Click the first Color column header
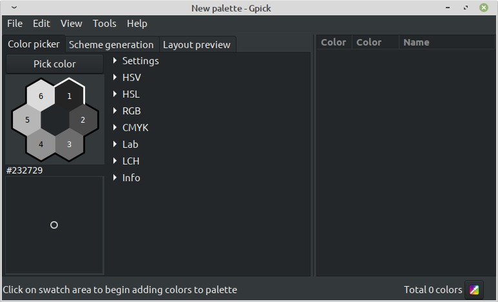Screen dimensions: 498x302 tap(334, 42)
